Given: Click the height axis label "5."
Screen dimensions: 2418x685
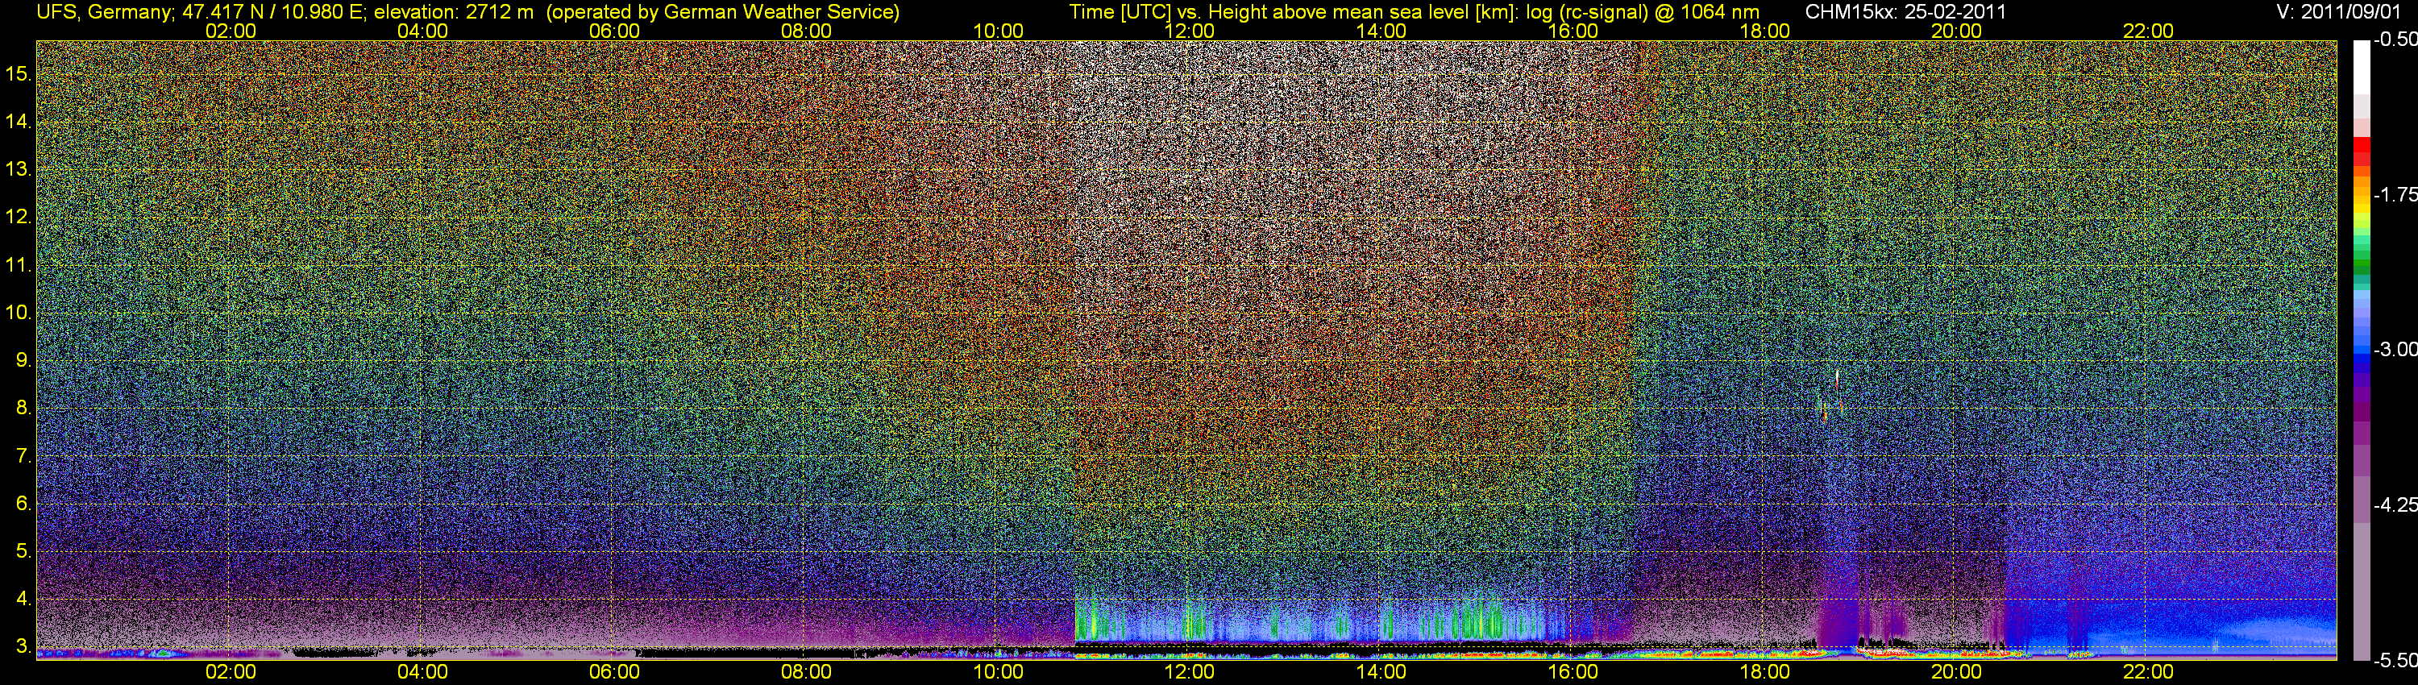Looking at the screenshot, I should coord(24,550).
